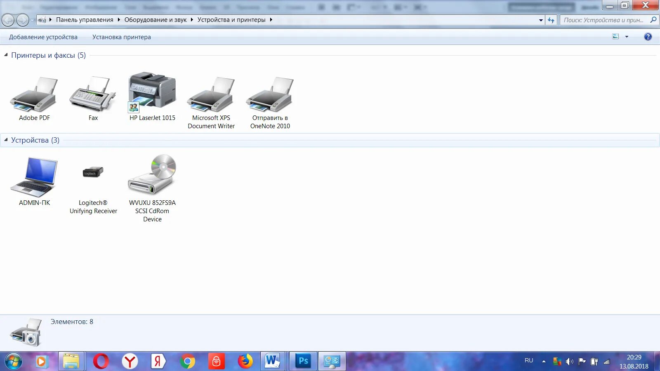Refresh the address bar location

pyautogui.click(x=551, y=20)
